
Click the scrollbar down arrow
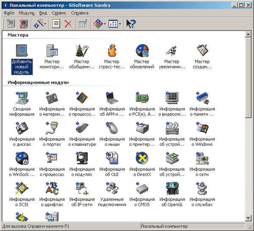tap(248, 218)
